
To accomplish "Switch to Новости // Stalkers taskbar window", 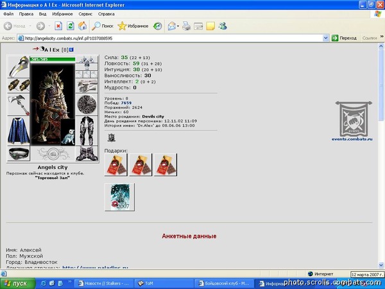I will pos(103,283).
